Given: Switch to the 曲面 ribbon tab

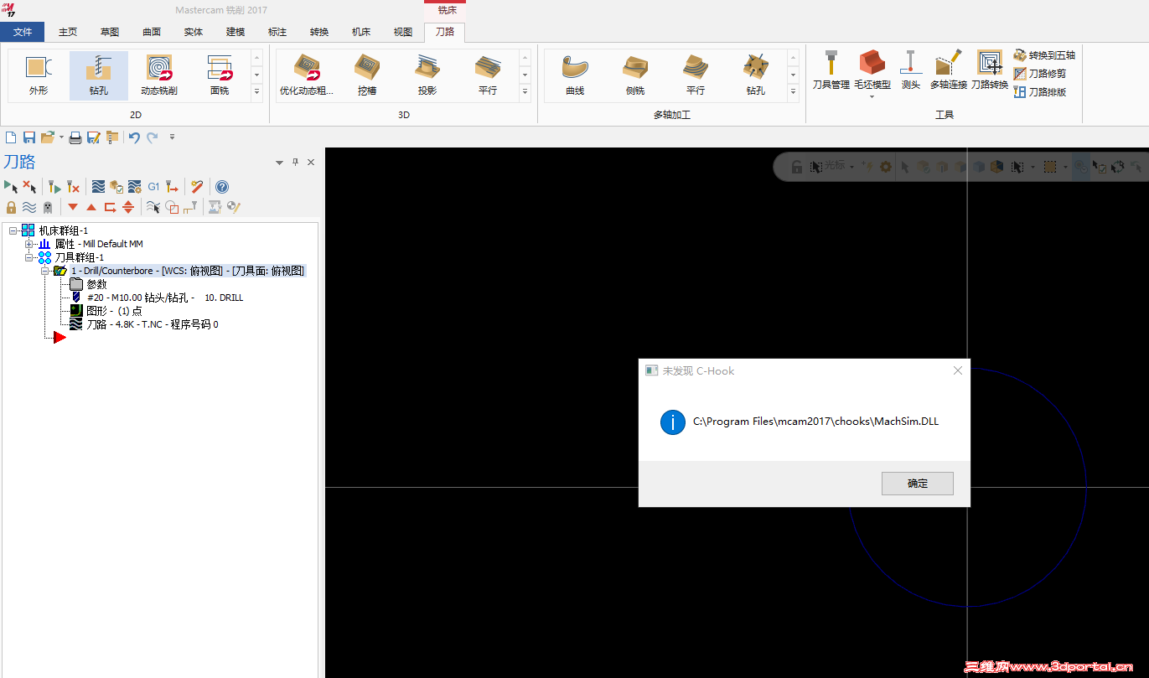Looking at the screenshot, I should coord(152,32).
